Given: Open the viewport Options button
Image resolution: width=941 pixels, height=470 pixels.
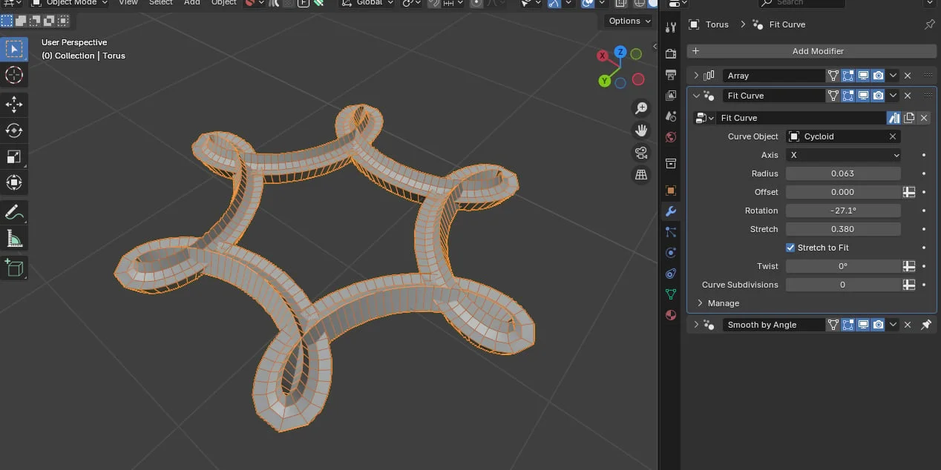Looking at the screenshot, I should (x=627, y=21).
